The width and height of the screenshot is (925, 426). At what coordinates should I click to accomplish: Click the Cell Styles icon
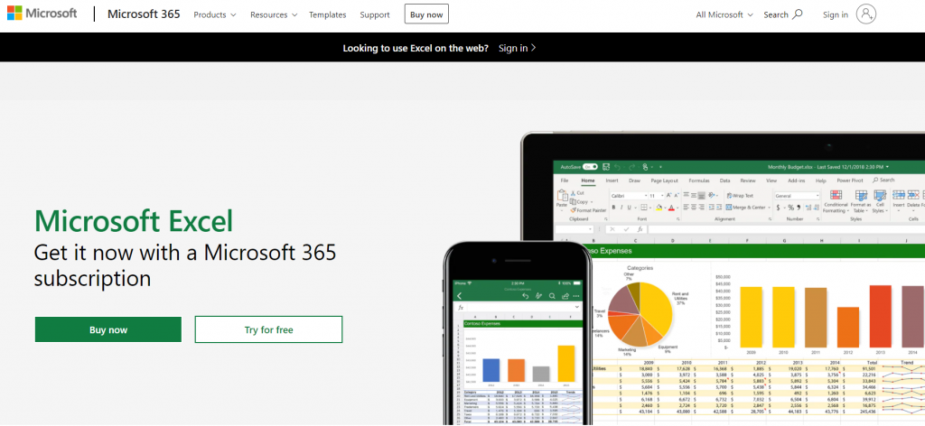[879, 196]
